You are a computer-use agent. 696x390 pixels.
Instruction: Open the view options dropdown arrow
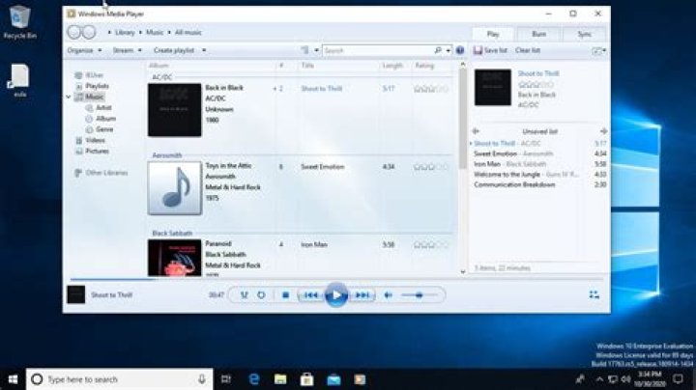[316, 50]
